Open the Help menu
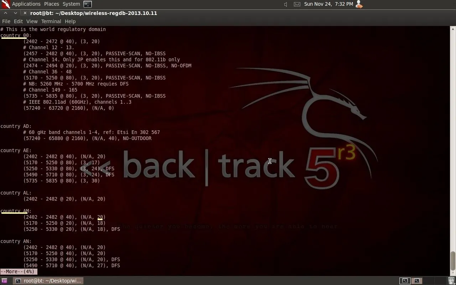 coord(70,21)
